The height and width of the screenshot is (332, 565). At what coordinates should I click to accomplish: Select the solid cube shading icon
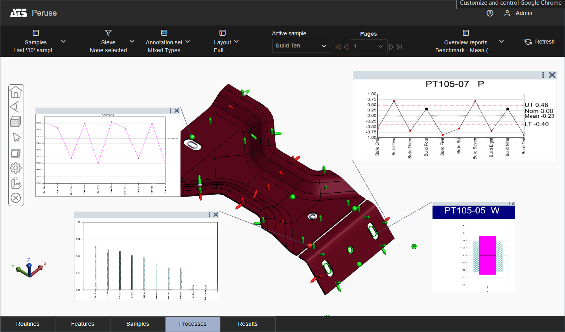pos(16,122)
